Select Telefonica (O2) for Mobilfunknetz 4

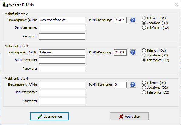coord(155,92)
